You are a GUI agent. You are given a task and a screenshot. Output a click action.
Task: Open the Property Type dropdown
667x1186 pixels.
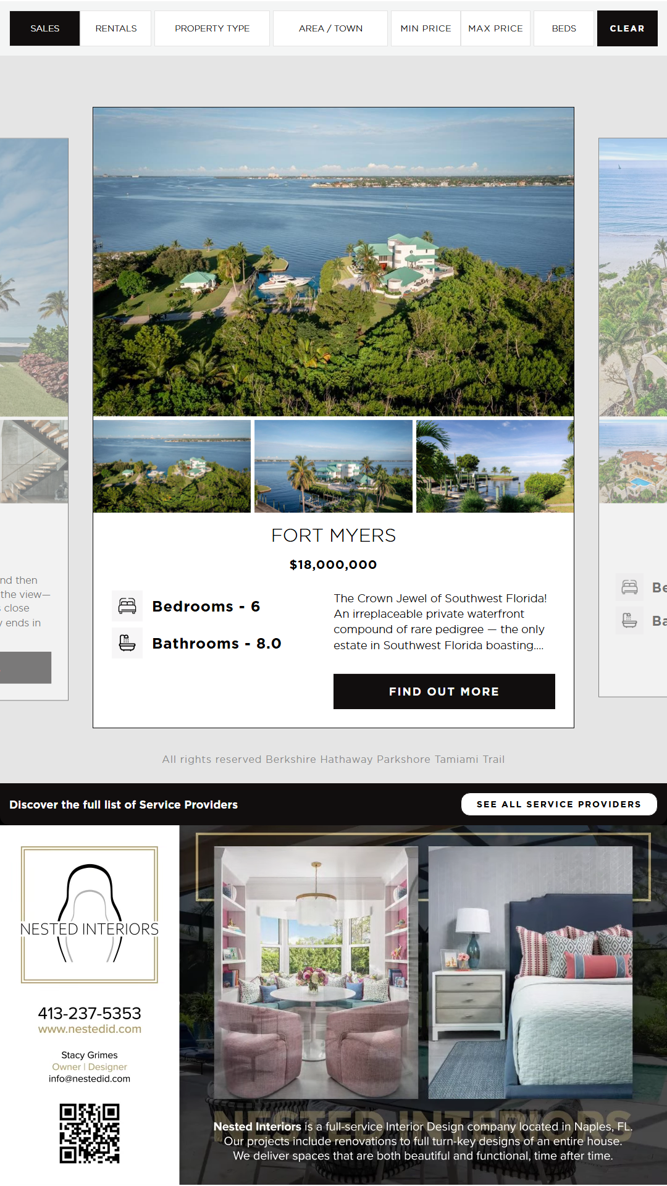(x=212, y=28)
